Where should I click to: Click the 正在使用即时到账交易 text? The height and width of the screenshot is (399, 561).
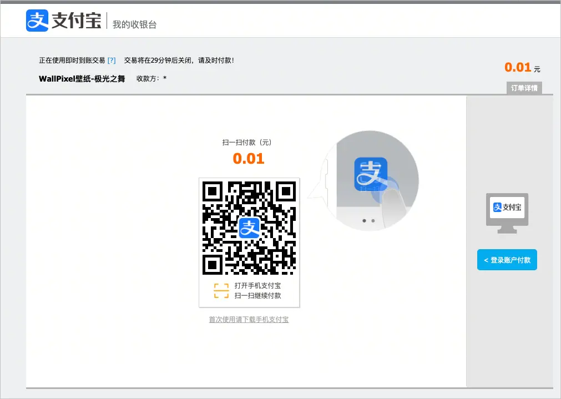click(72, 60)
